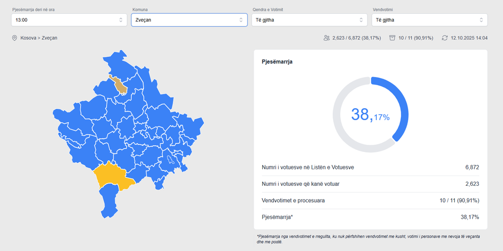
Task: Click the refresh icon beside 12.10.2025 14:04
Action: pos(444,38)
